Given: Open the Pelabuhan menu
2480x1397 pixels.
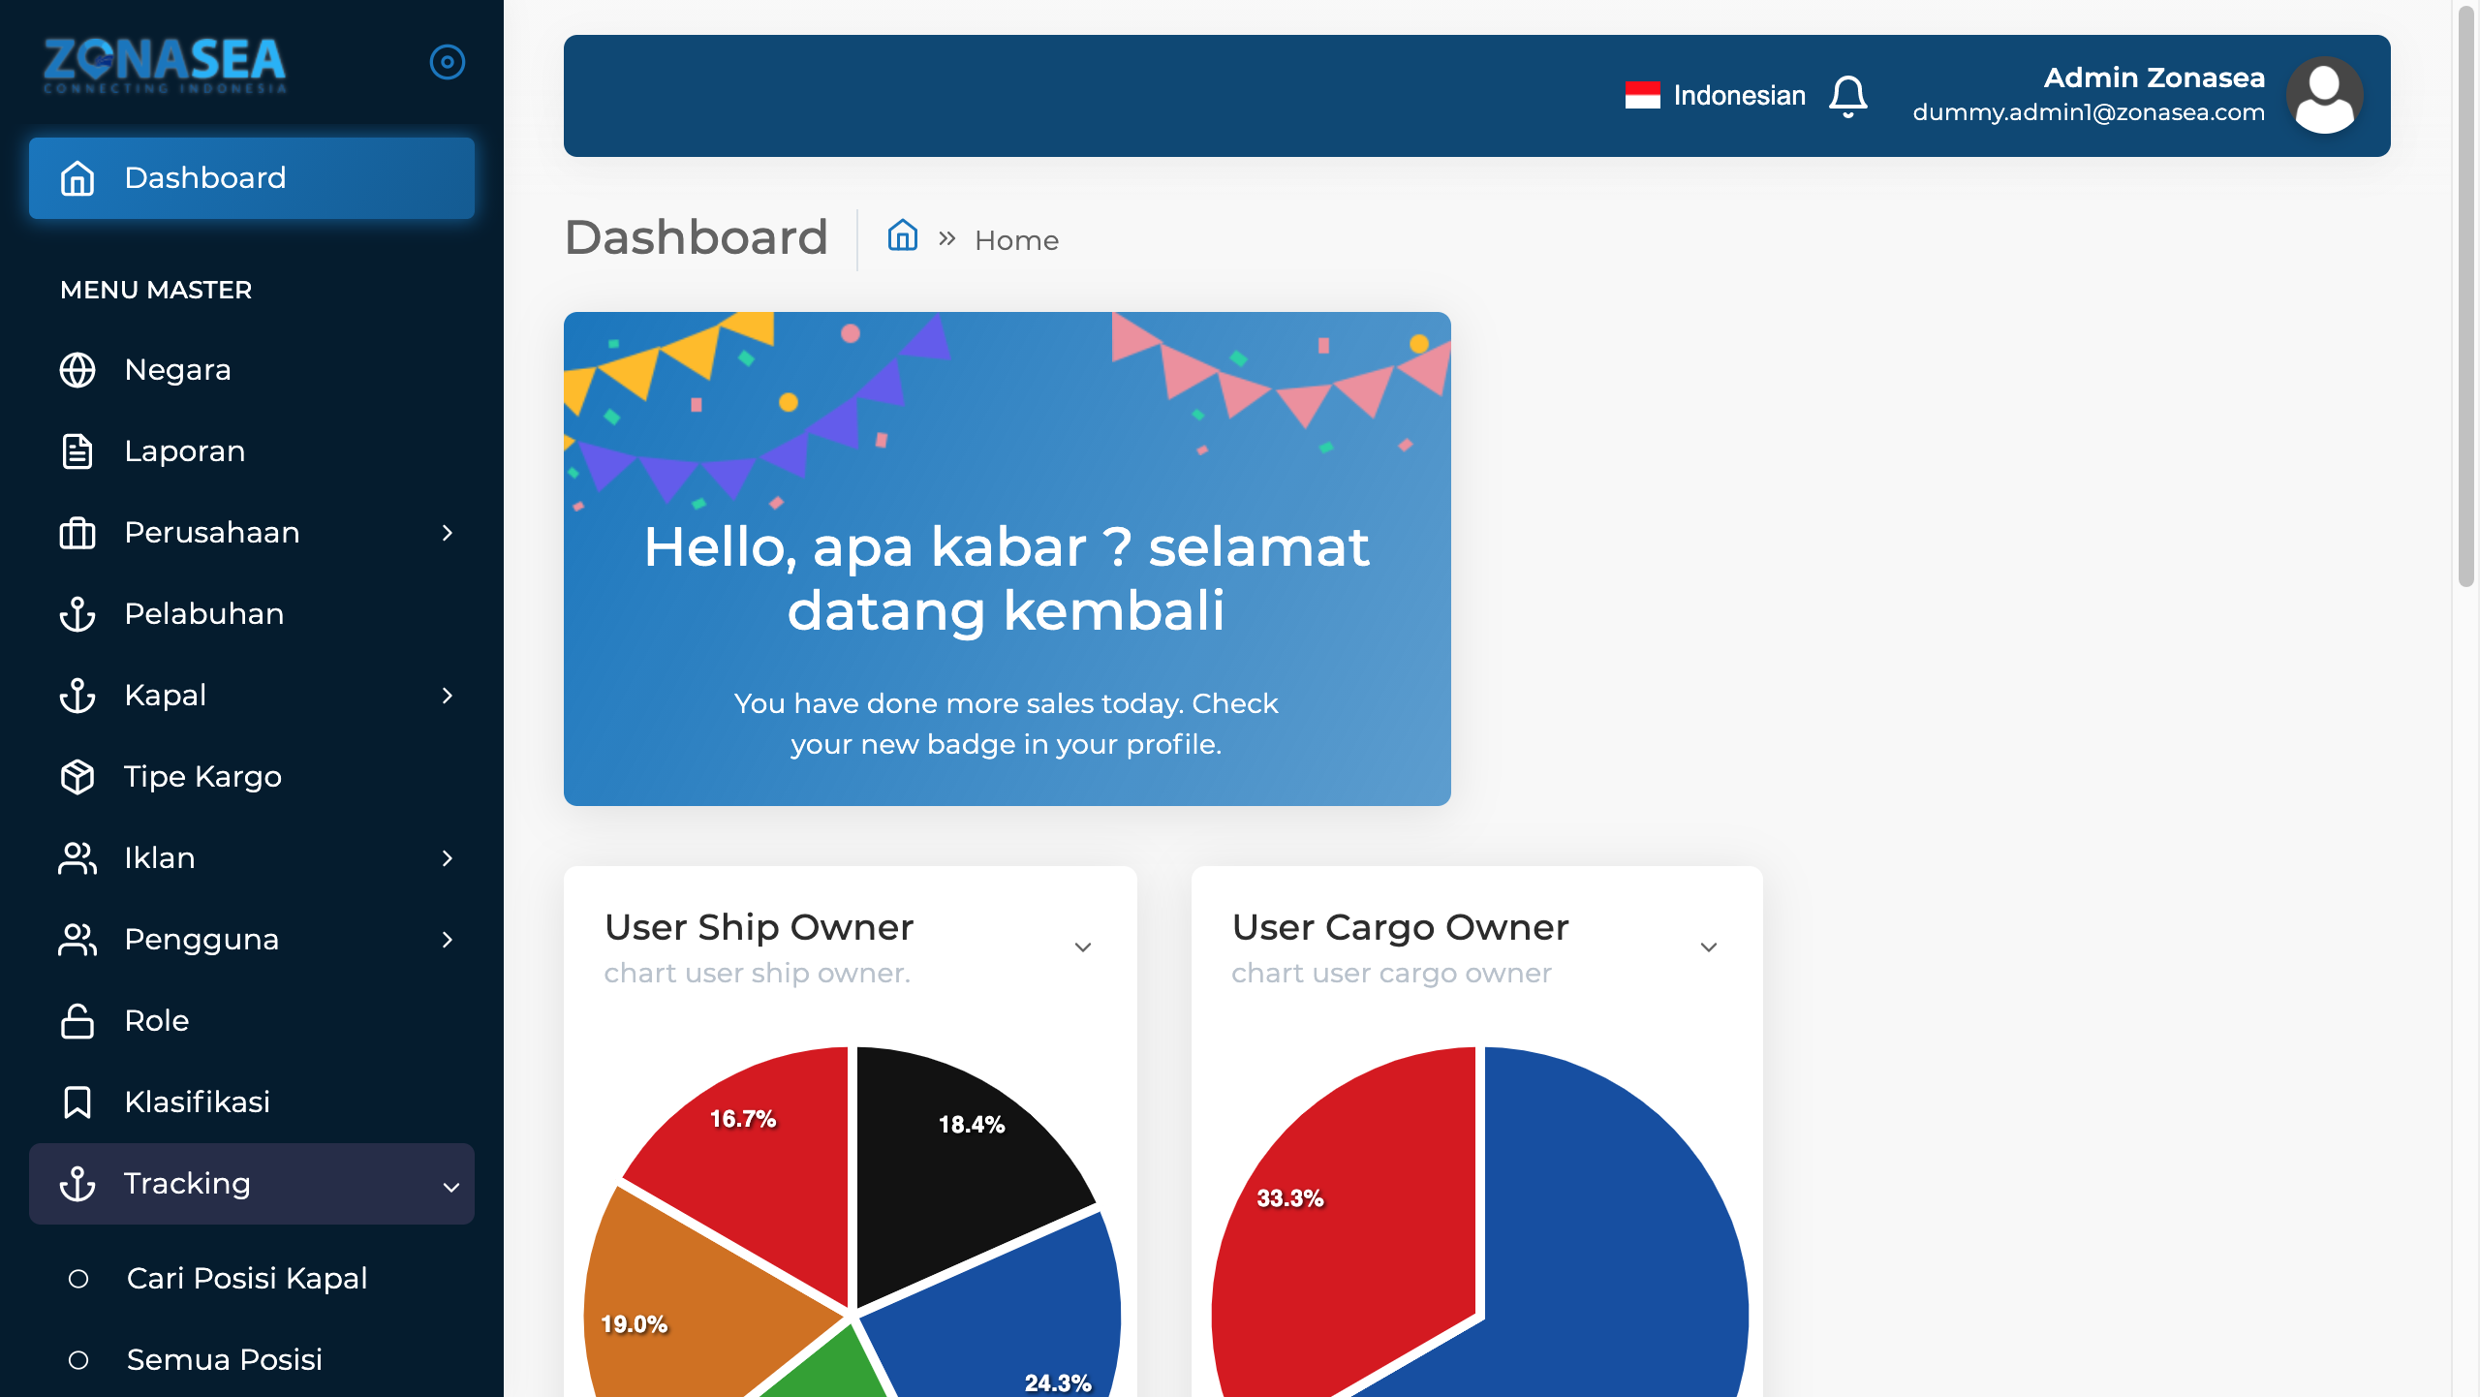Looking at the screenshot, I should click(252, 614).
